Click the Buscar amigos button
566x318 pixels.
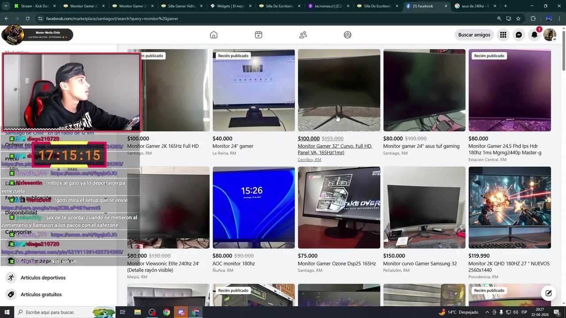point(474,35)
